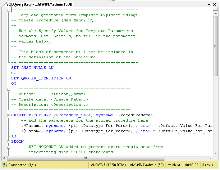Image resolution: width=220 pixels, height=170 pixels.
Task: Select the SQLQuery8.sql document tab
Action: 39,4
